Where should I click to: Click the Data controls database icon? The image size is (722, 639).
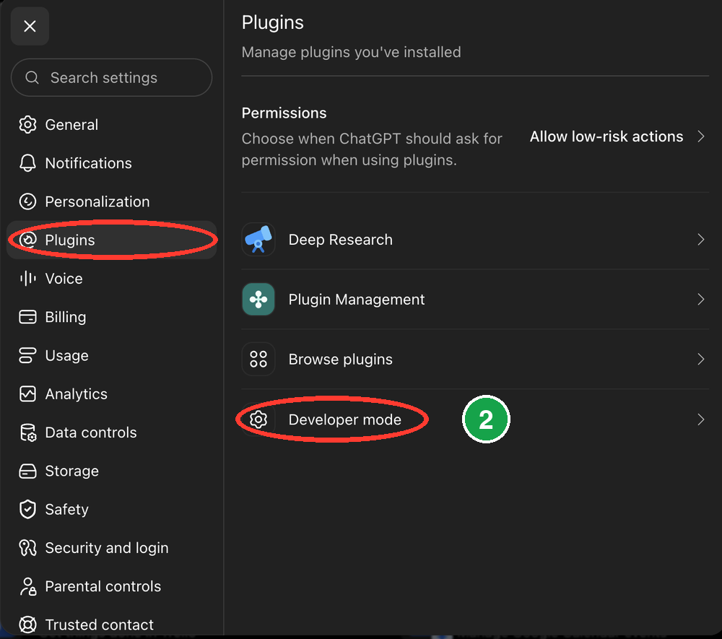(x=27, y=432)
